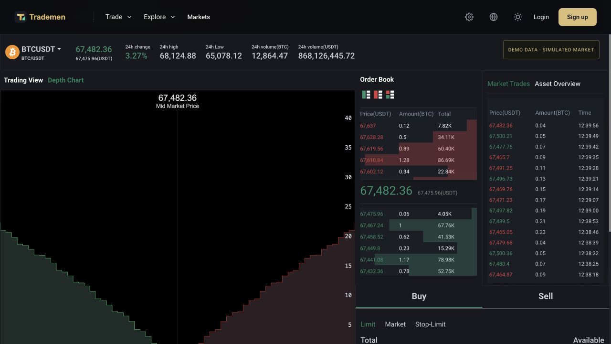The height and width of the screenshot is (344, 611).
Task: Show only asks in order book
Action: 378,95
